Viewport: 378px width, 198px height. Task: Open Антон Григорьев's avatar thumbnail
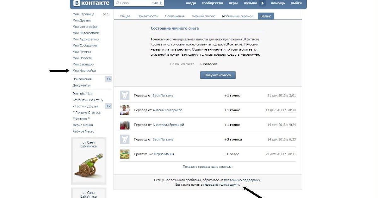tap(125, 110)
